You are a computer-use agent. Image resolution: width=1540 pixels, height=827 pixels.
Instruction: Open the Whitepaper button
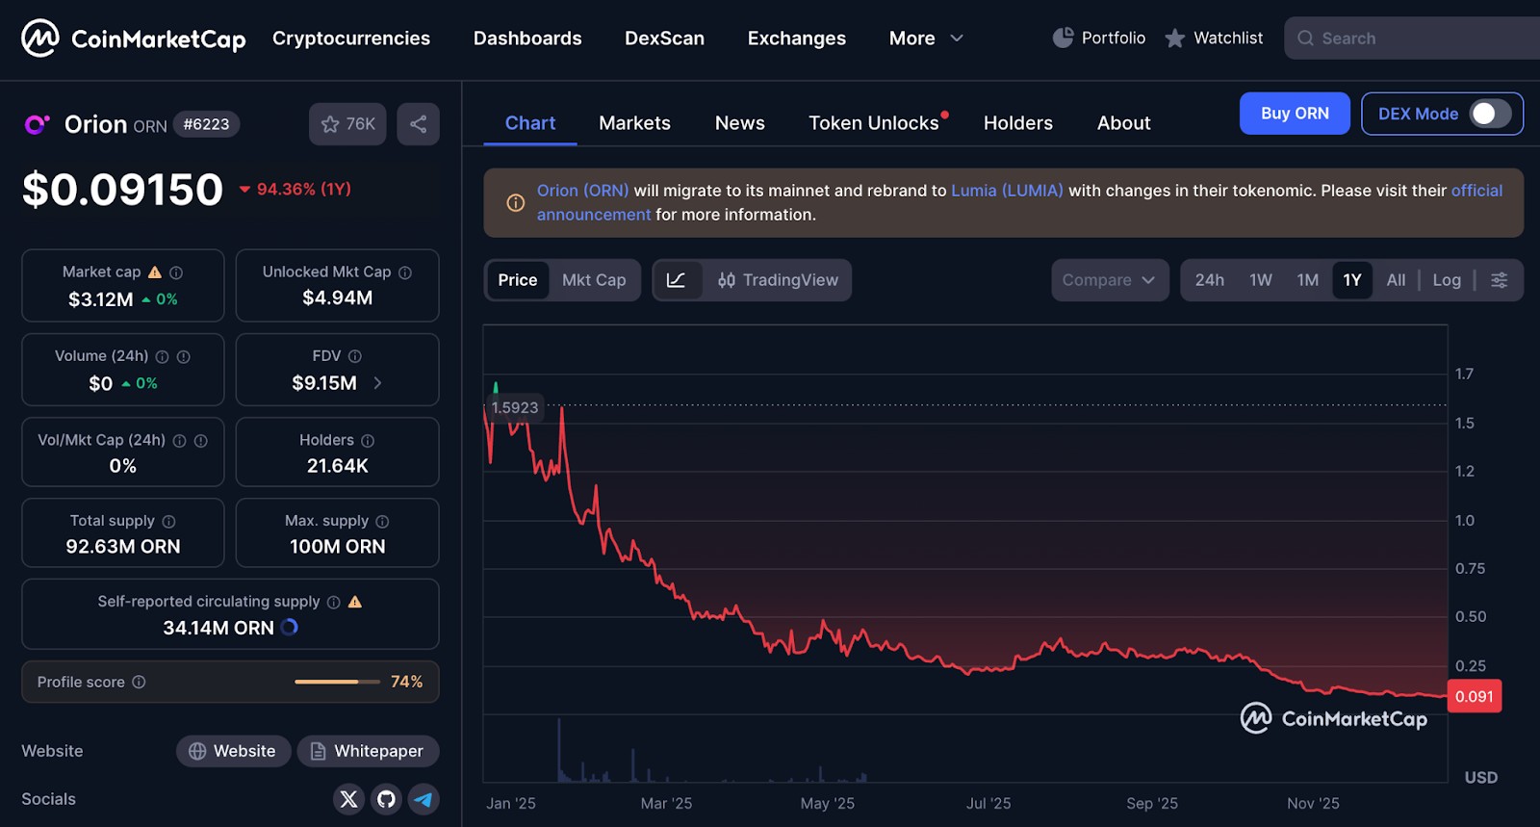(368, 751)
